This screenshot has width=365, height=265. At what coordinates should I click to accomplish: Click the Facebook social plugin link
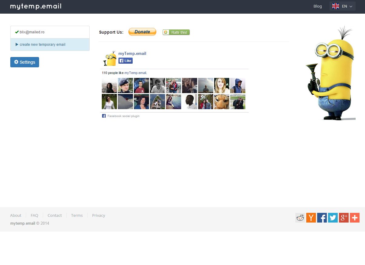coord(124,116)
